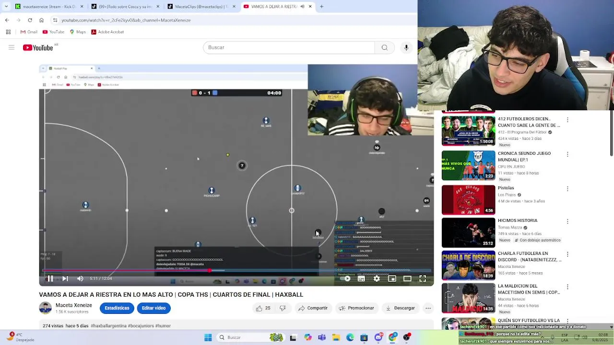This screenshot has height=345, width=614.
Task: Open File Explorer from taskbar
Action: coord(336,337)
